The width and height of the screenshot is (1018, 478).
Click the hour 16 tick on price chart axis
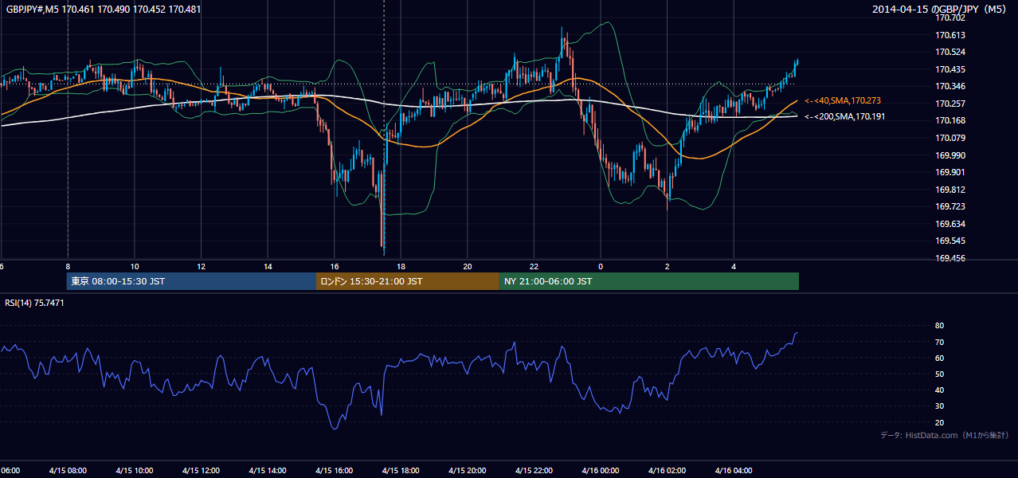(x=335, y=267)
